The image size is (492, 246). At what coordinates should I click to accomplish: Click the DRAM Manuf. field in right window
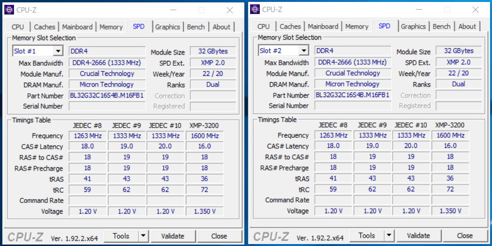[x=352, y=84]
